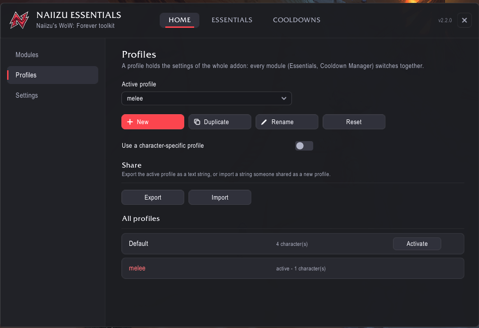Viewport: 479px width, 328px height.
Task: Click the copy icon on Duplicate button
Action: (197, 122)
